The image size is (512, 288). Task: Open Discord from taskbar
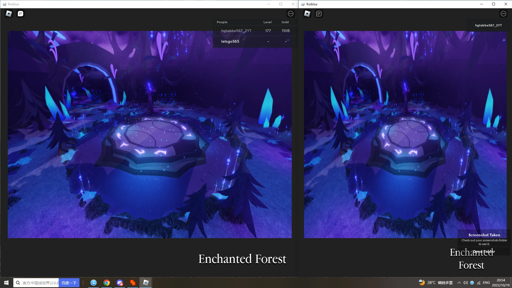click(120, 283)
